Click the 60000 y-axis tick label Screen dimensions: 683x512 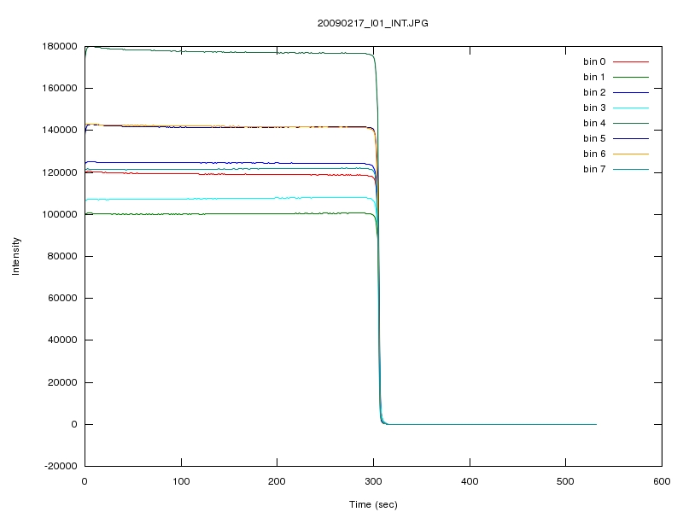tap(61, 298)
